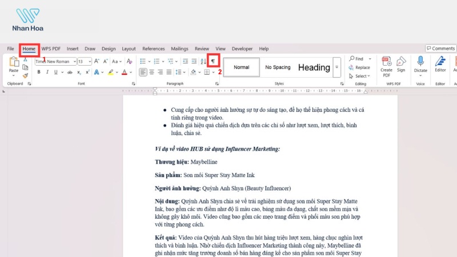Click the Text Effects blue A icon
This screenshot has height=257, width=457.
click(97, 73)
